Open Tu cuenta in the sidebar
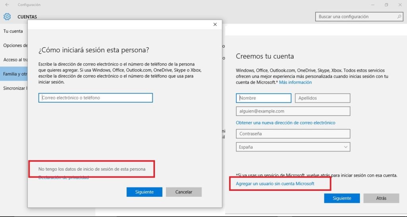This screenshot has width=407, height=217. click(13, 31)
